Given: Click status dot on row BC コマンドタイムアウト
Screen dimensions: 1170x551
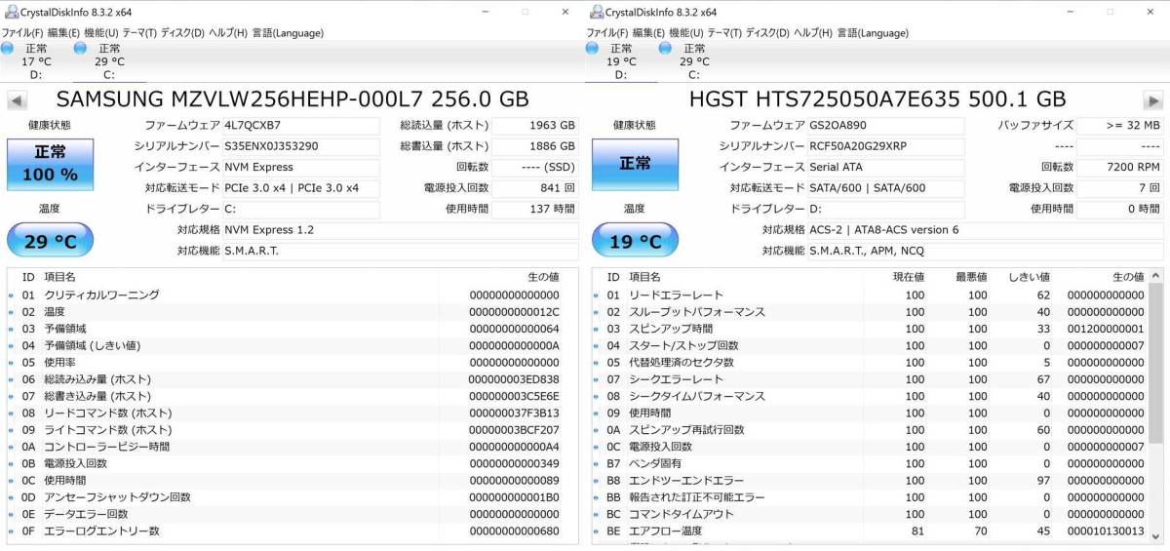Looking at the screenshot, I should (597, 514).
